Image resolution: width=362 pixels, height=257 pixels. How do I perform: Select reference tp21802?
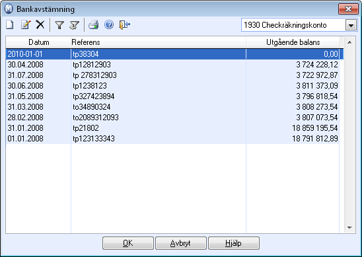(x=86, y=128)
